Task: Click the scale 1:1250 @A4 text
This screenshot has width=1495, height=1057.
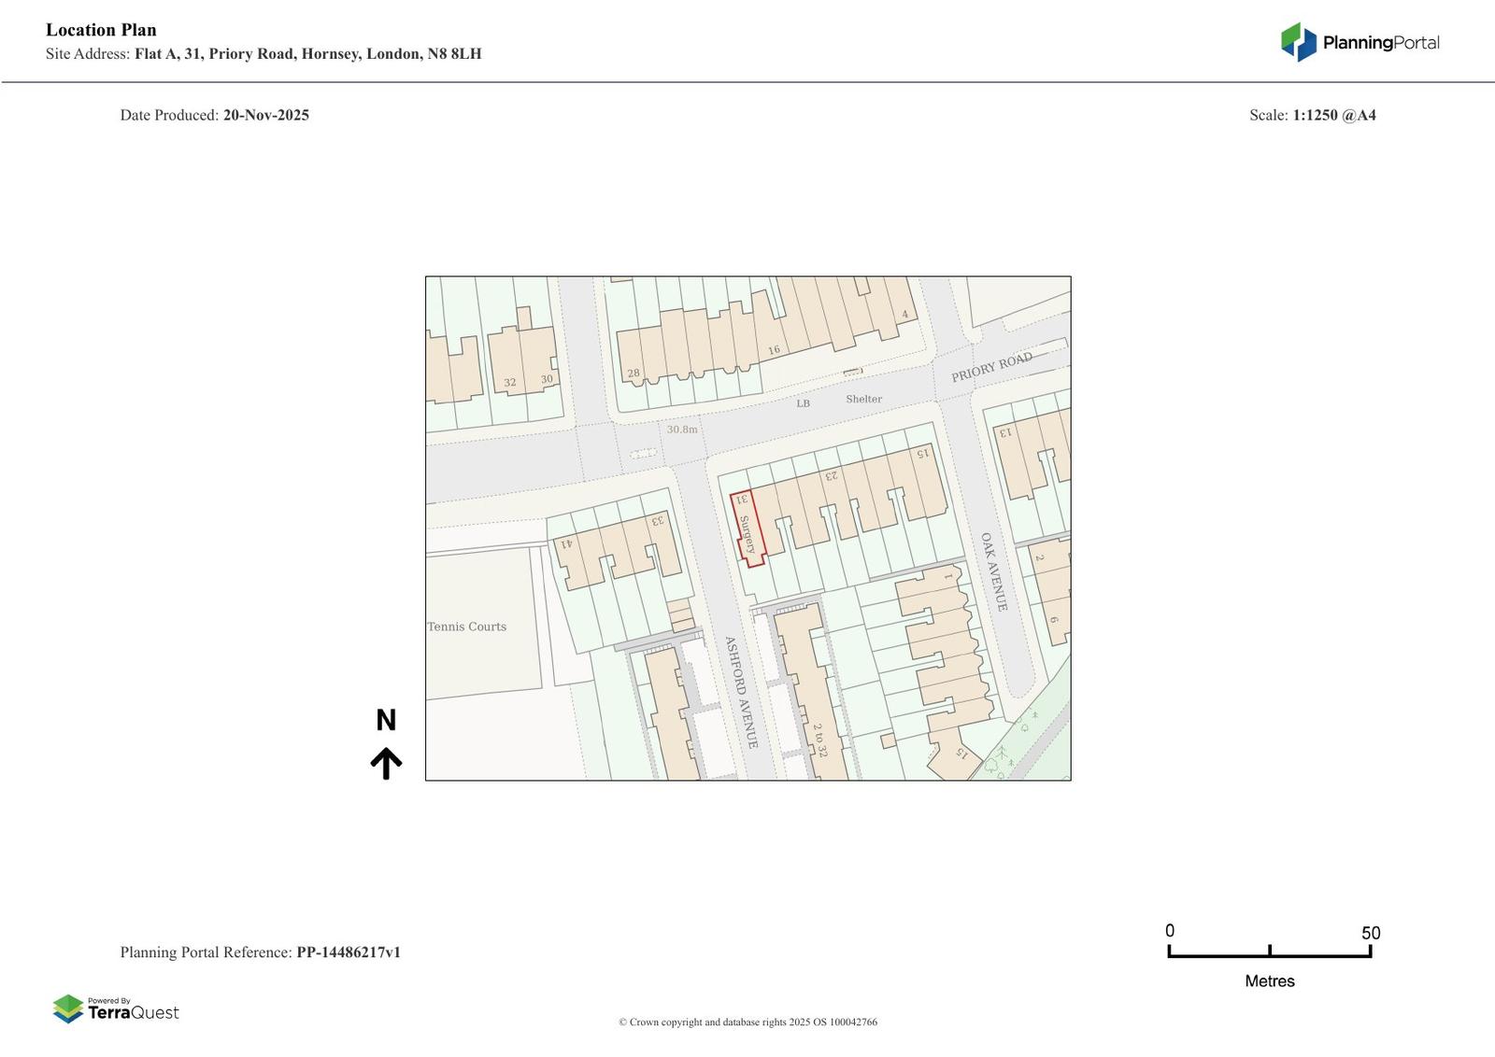Action: point(1333,115)
